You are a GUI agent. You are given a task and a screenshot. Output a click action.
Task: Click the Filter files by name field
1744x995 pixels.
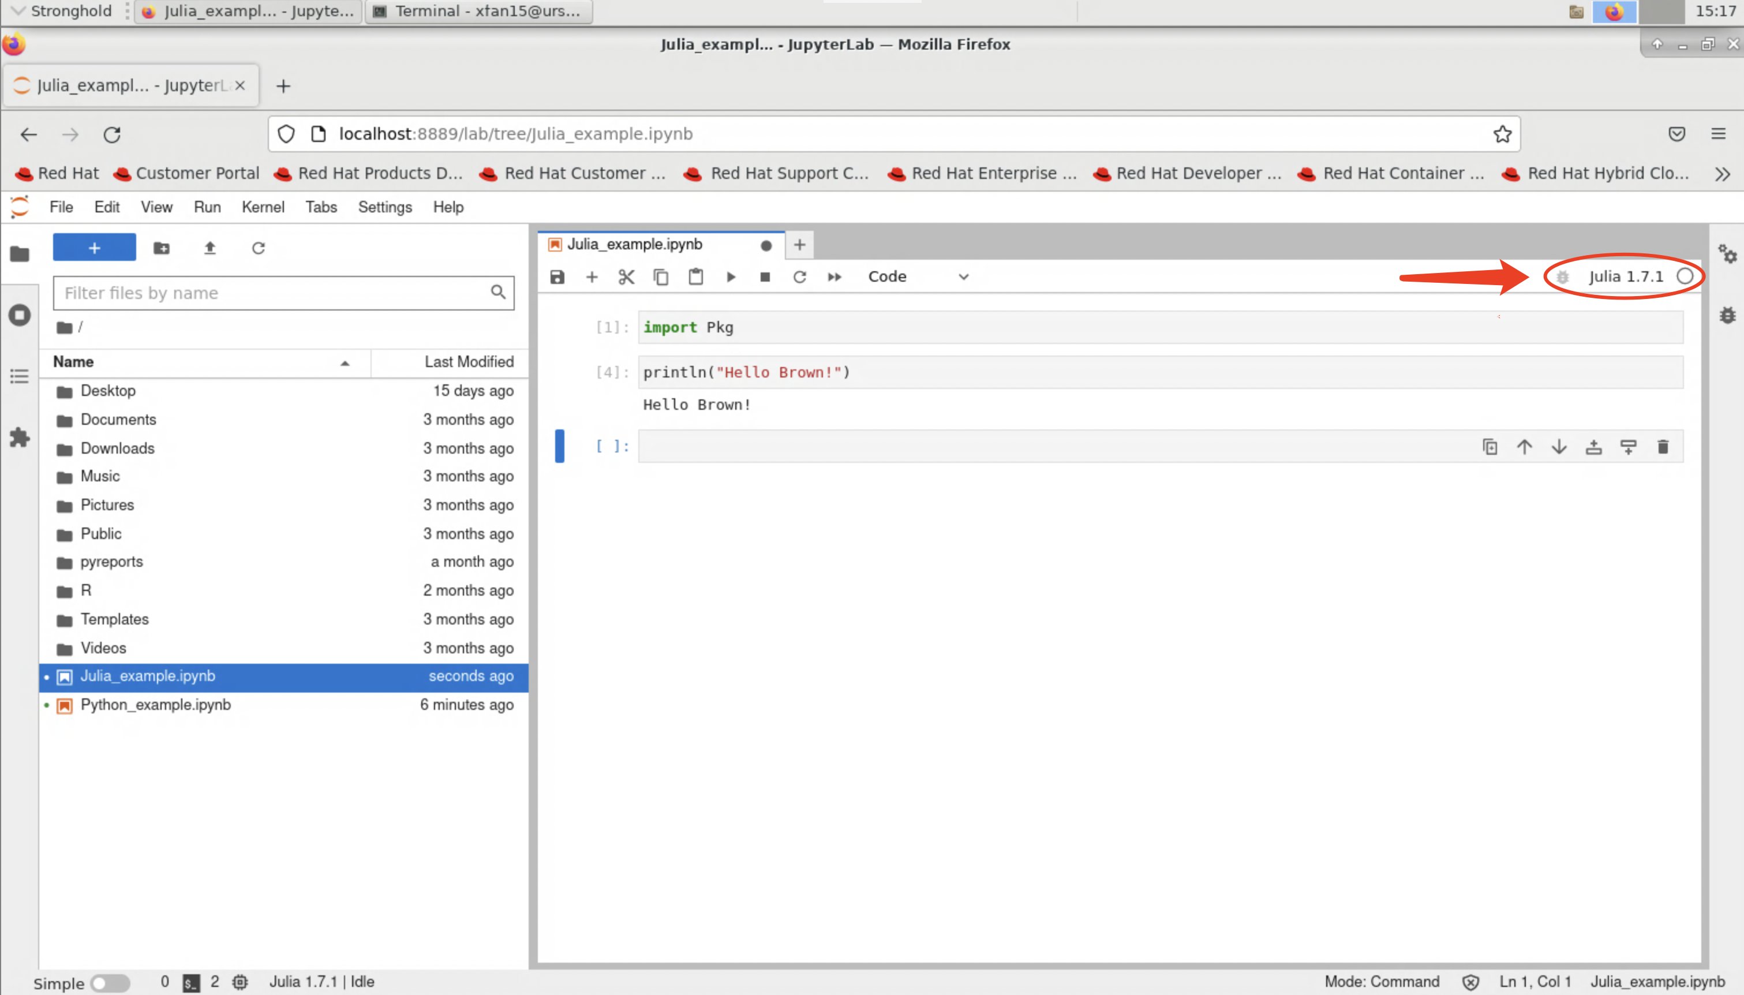[273, 293]
